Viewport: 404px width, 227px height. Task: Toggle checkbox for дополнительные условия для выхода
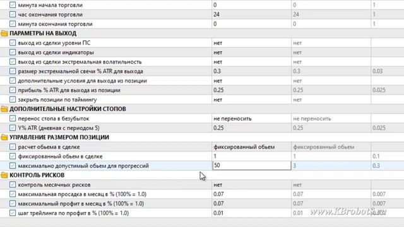13,81
